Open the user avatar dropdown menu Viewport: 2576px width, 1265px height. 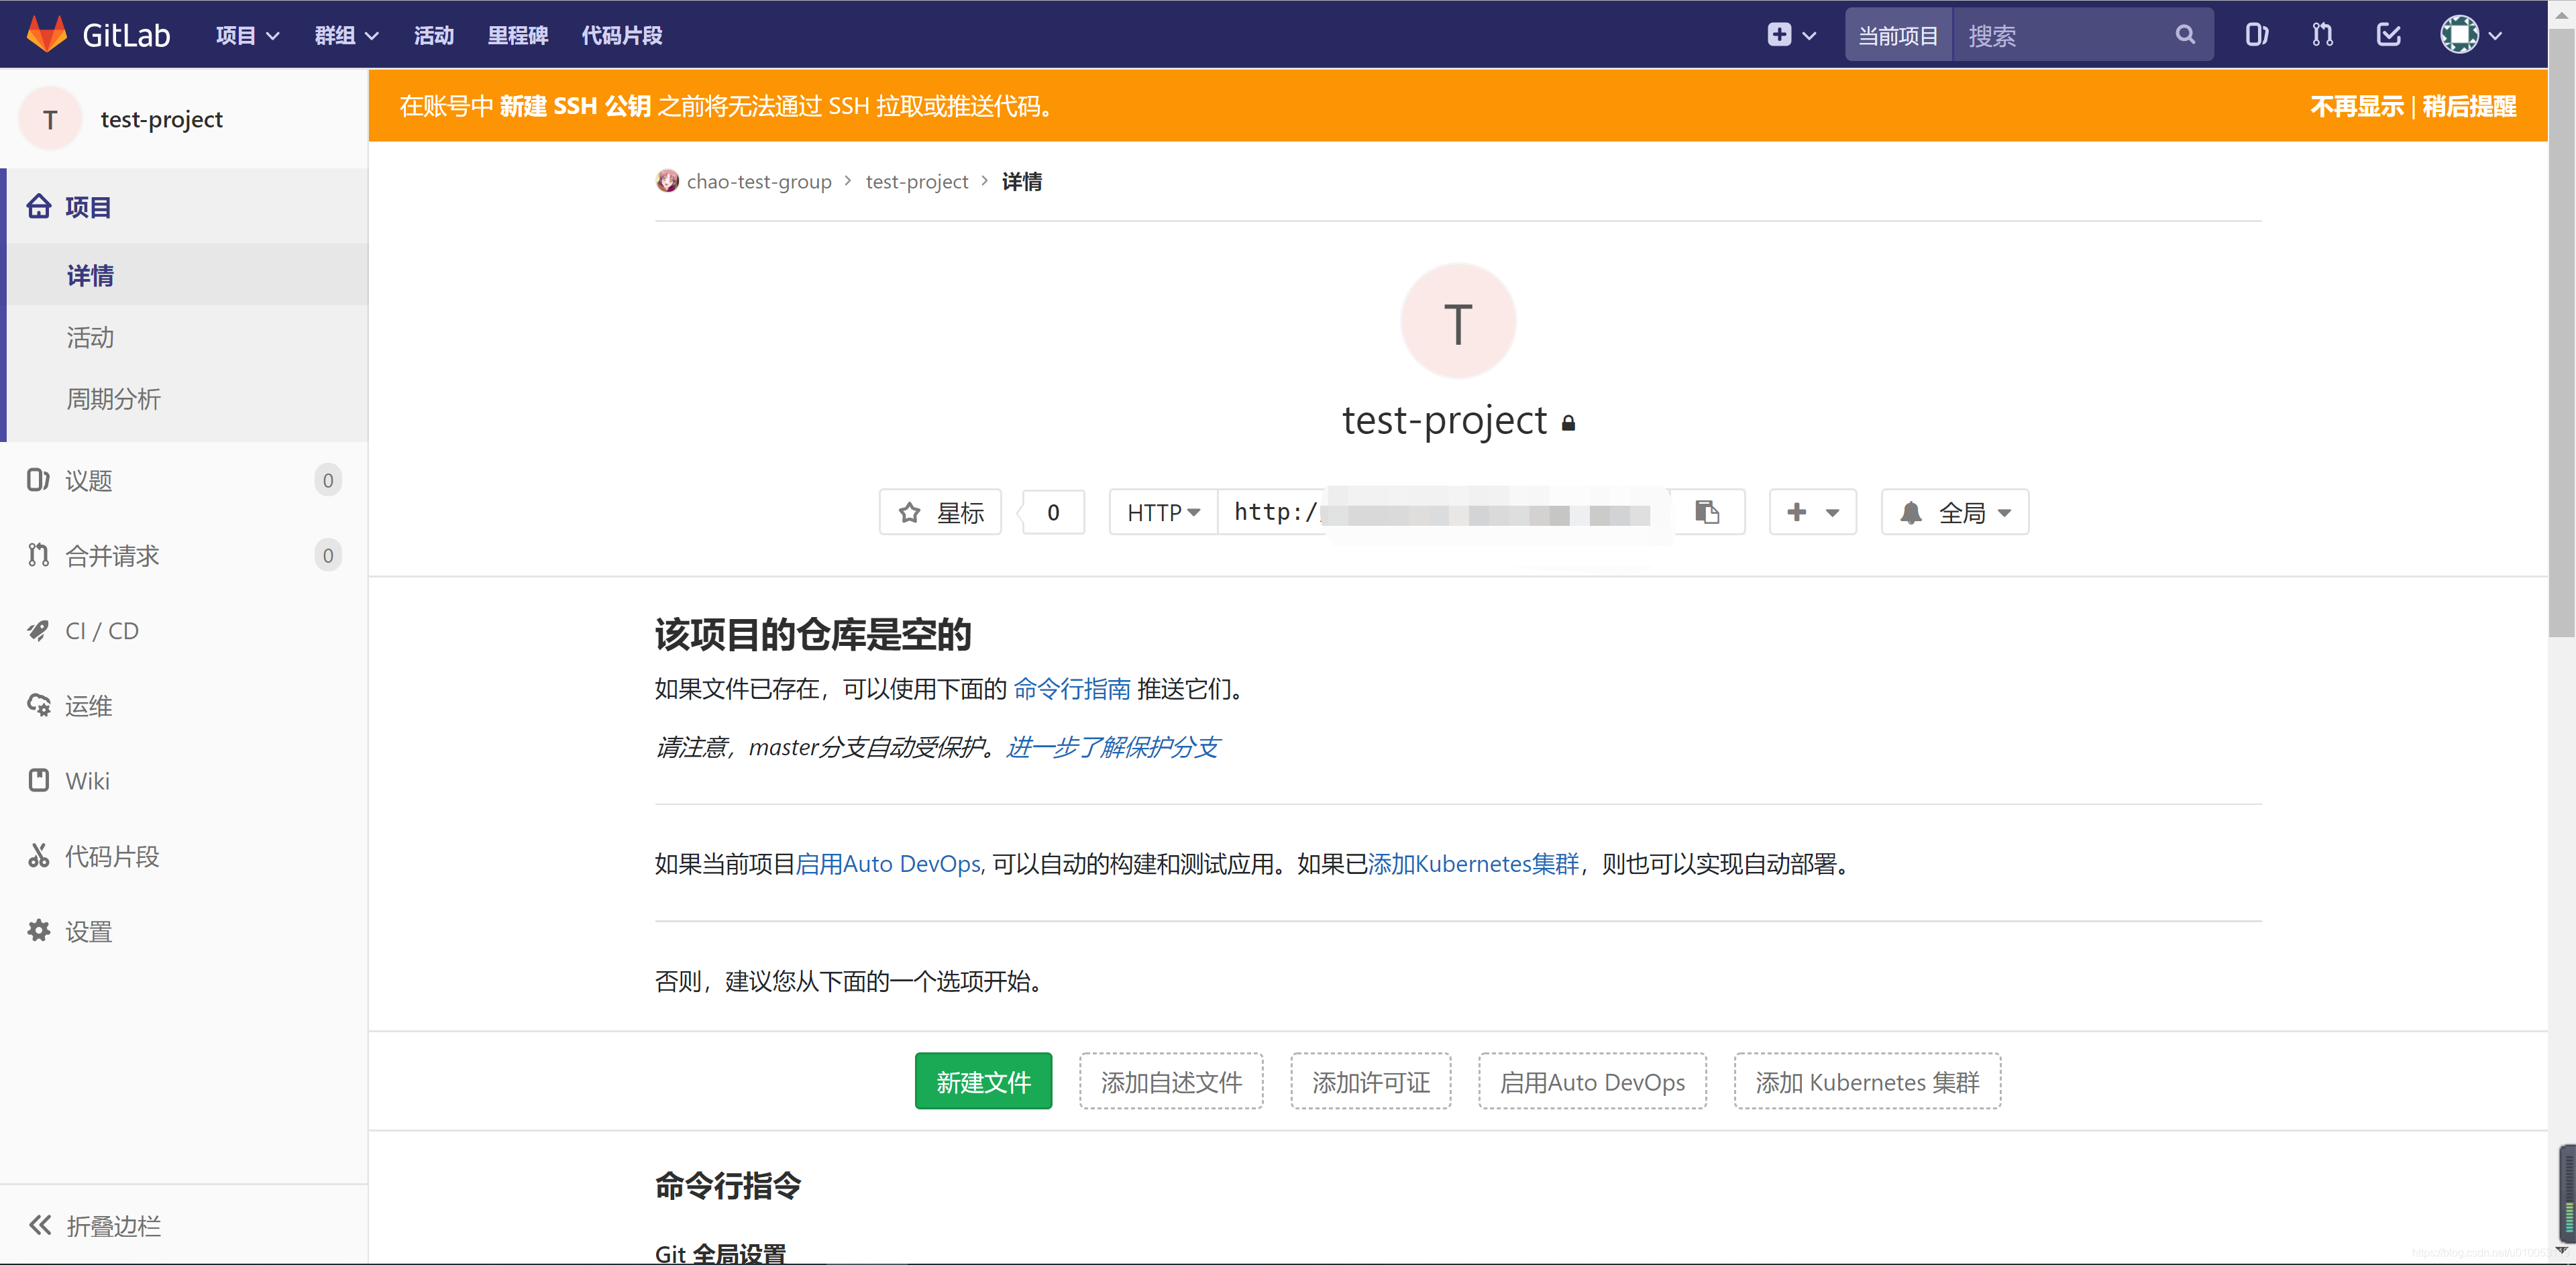click(2470, 35)
